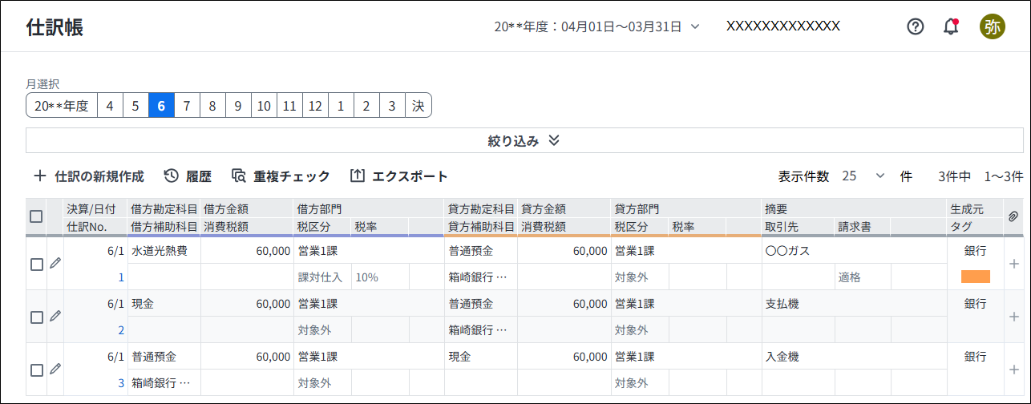Open 履歴 history
Image resolution: width=1031 pixels, height=404 pixels.
click(x=188, y=176)
